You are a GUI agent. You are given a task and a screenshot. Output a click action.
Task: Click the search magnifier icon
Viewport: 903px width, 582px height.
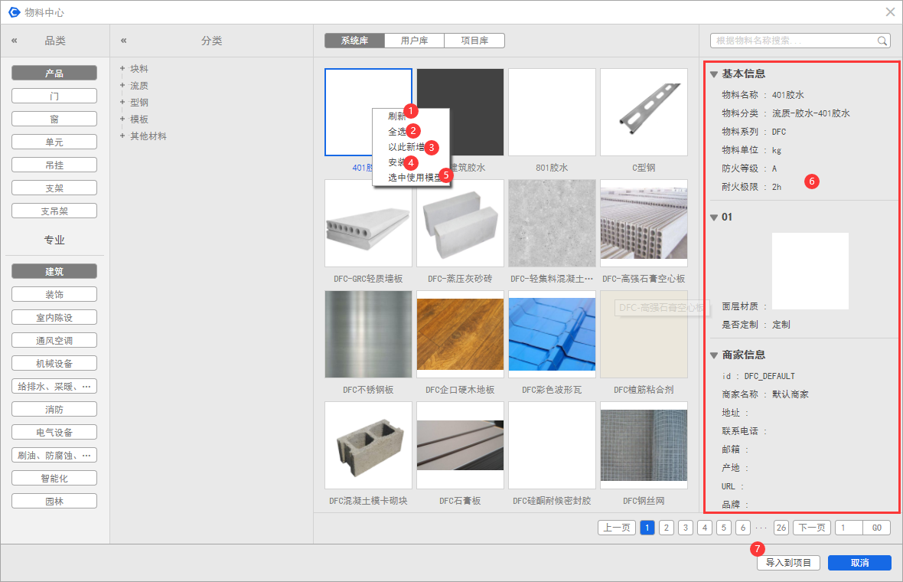pyautogui.click(x=882, y=41)
